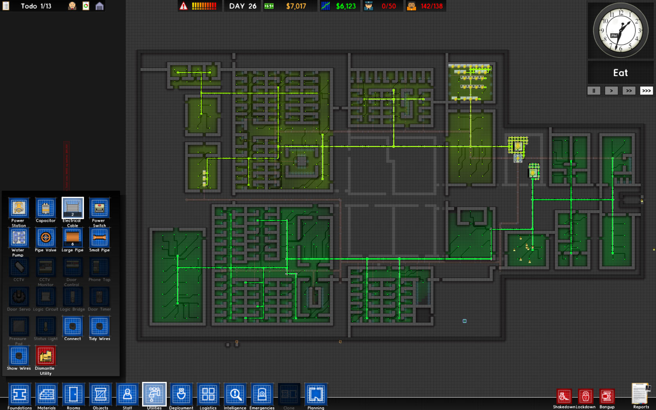
Task: Open the Emergencies menu
Action: coord(262,394)
